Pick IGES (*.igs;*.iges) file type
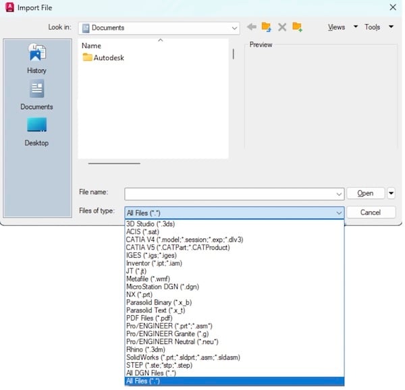 234,255
